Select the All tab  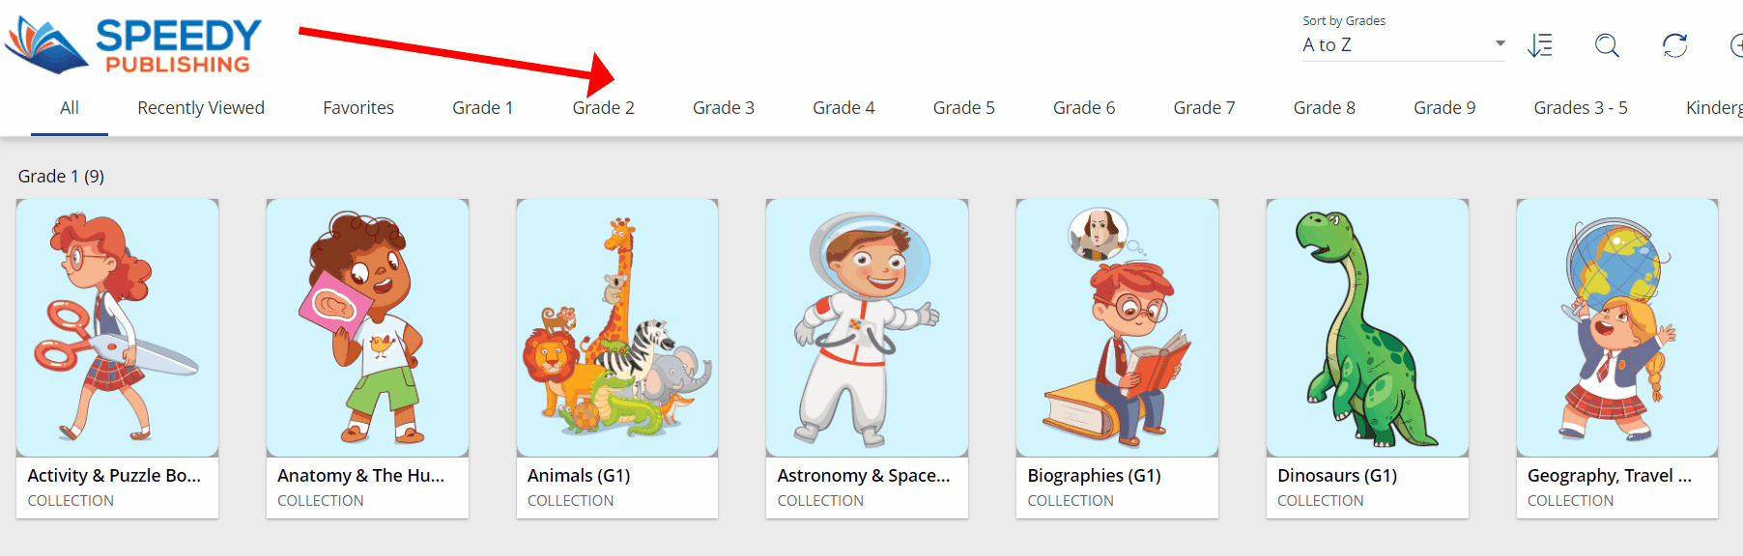[70, 108]
